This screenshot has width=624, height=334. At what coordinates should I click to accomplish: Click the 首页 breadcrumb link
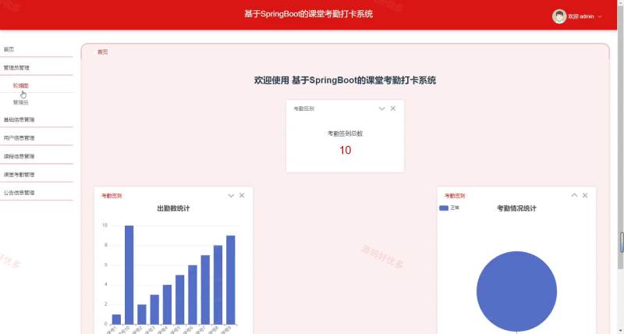[103, 52]
